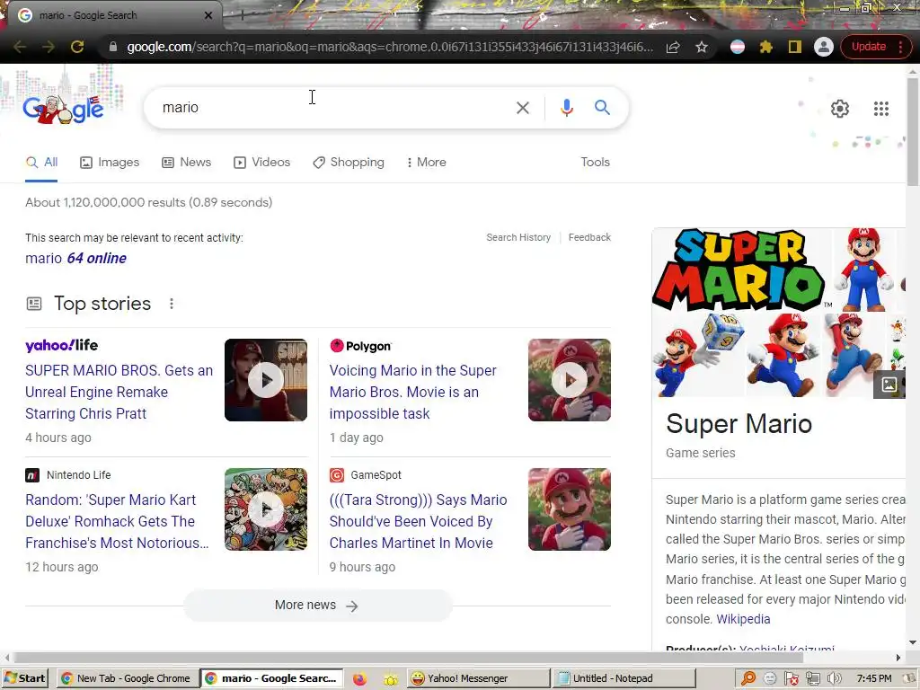920x690 pixels.
Task: Open the Windows Start button
Action: tap(24, 679)
